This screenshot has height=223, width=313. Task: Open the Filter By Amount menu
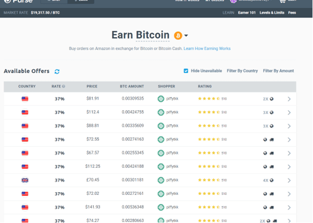pyautogui.click(x=279, y=71)
